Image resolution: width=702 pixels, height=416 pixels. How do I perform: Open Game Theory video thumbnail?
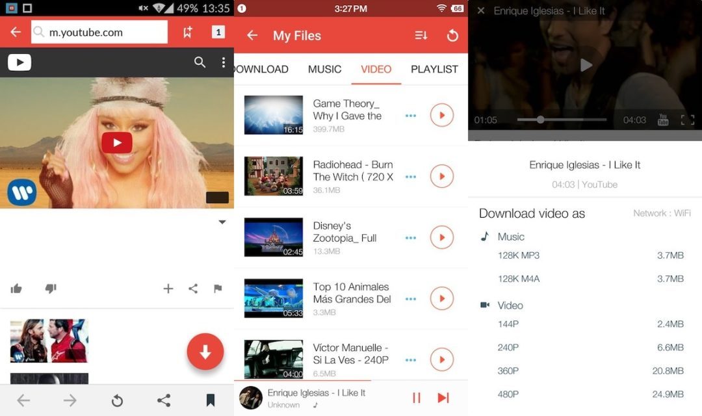click(274, 115)
